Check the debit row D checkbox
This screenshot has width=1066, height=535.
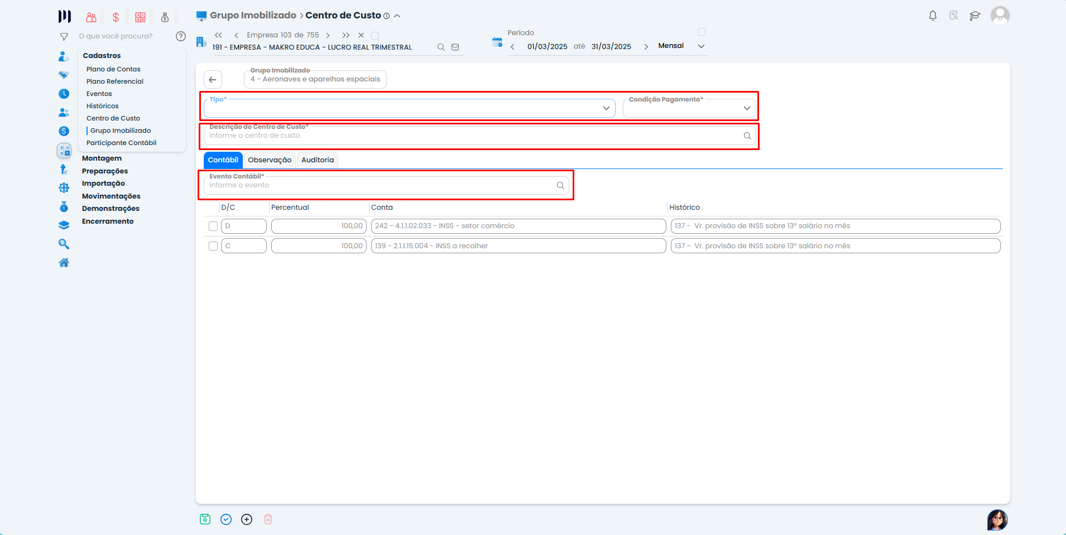[213, 226]
